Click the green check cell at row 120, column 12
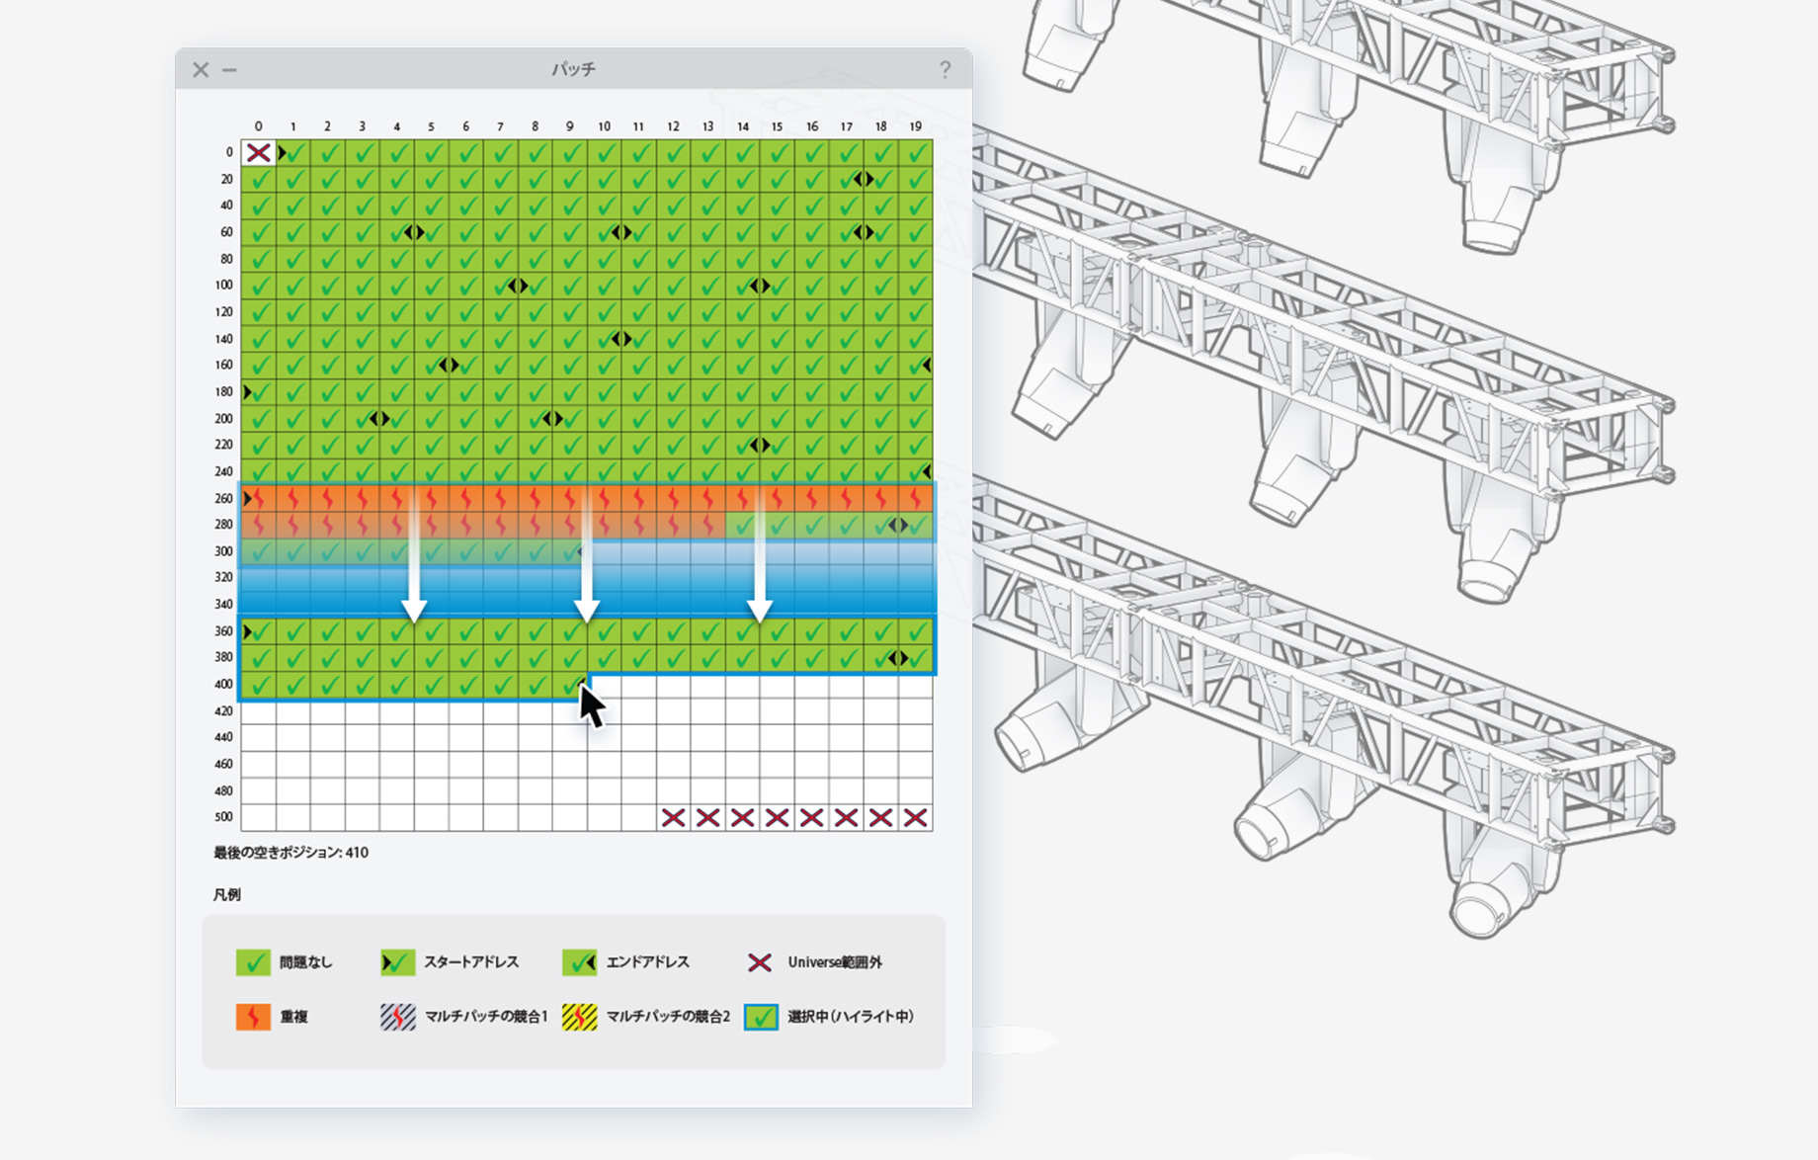1818x1160 pixels. [674, 312]
